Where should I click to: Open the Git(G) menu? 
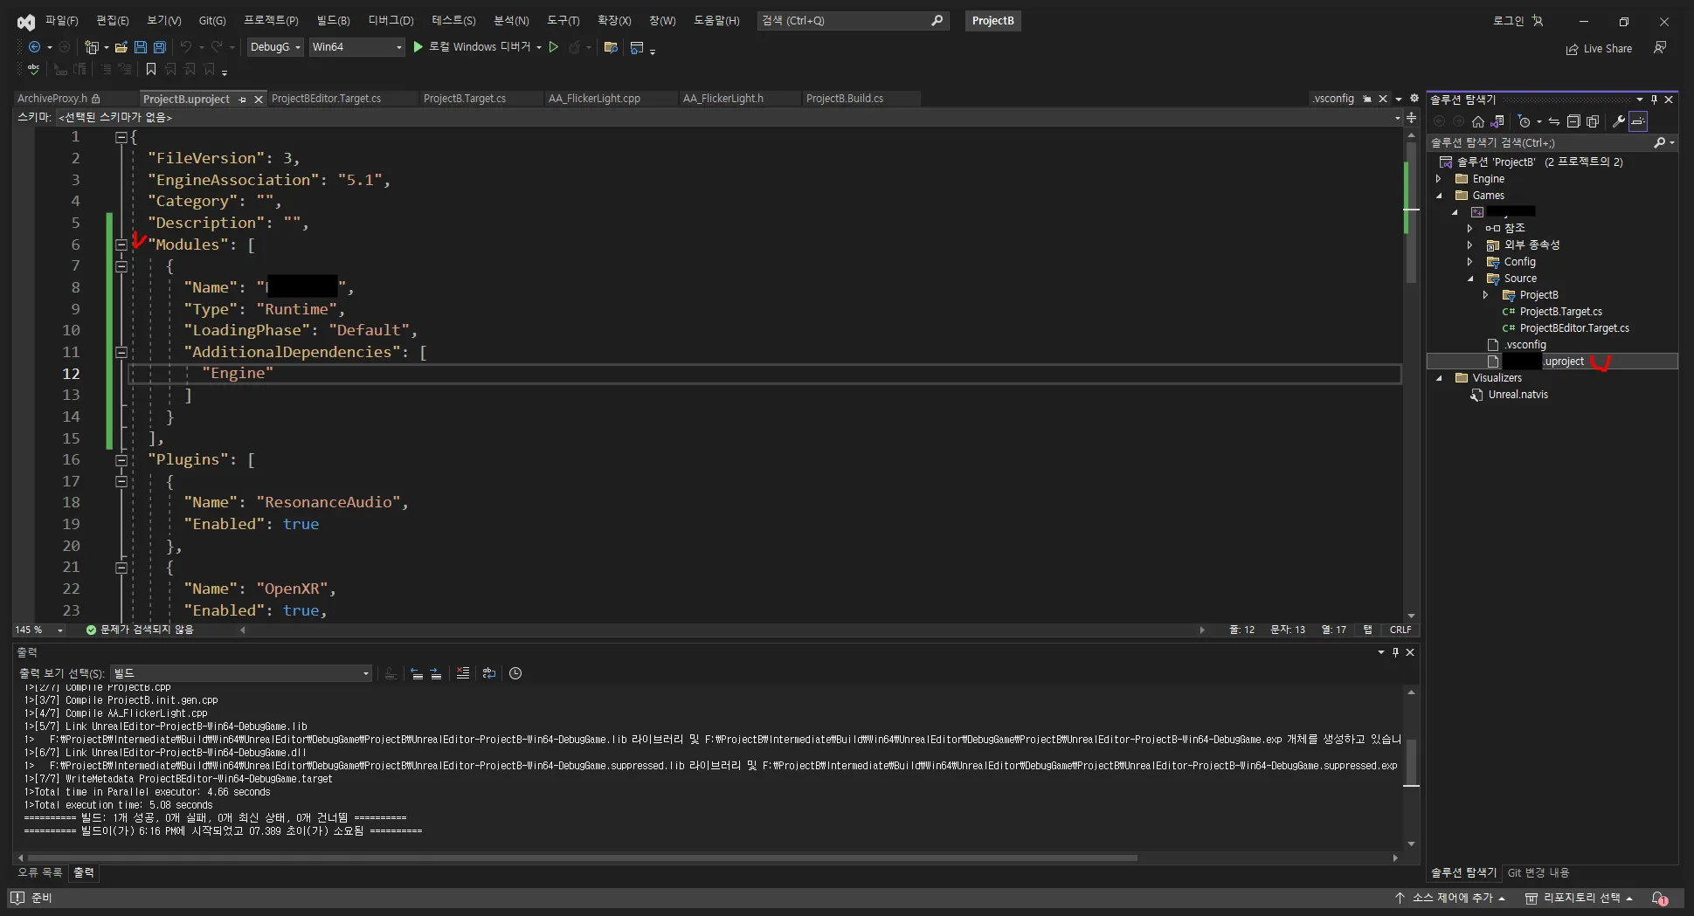[x=212, y=20]
